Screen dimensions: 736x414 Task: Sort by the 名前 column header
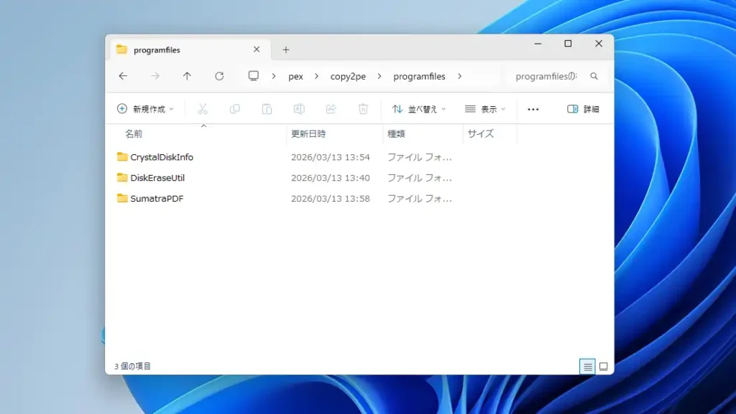(x=134, y=133)
